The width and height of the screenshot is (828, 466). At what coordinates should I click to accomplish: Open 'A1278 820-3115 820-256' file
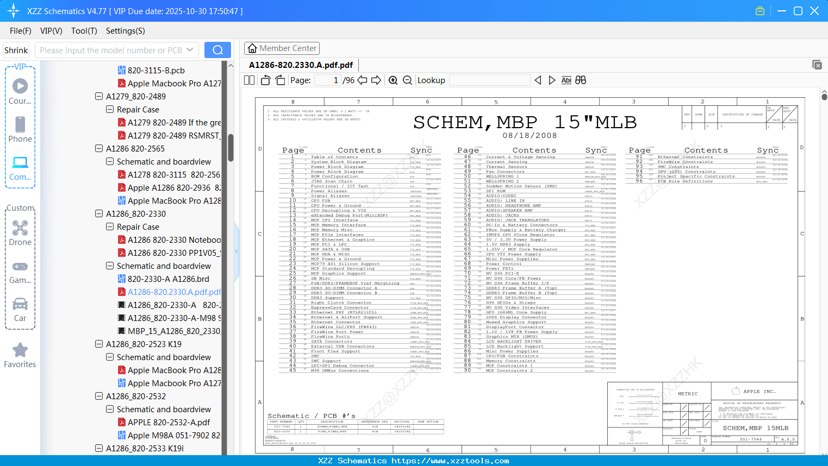point(174,174)
